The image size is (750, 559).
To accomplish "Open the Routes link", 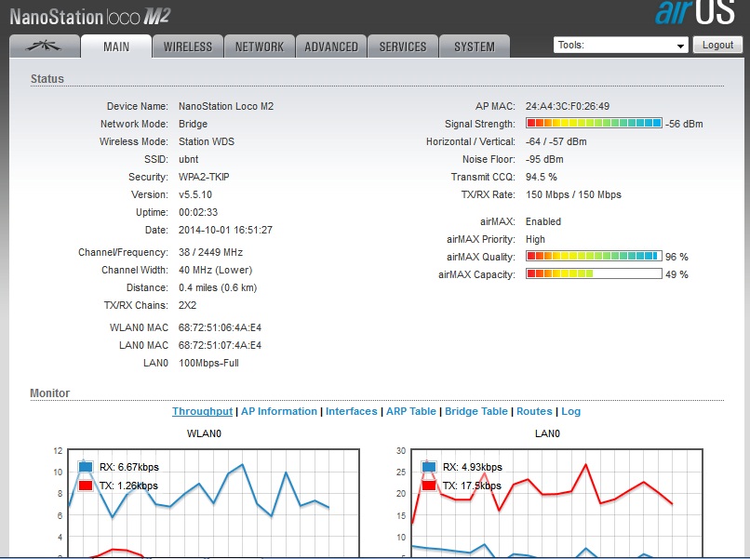I will (534, 411).
